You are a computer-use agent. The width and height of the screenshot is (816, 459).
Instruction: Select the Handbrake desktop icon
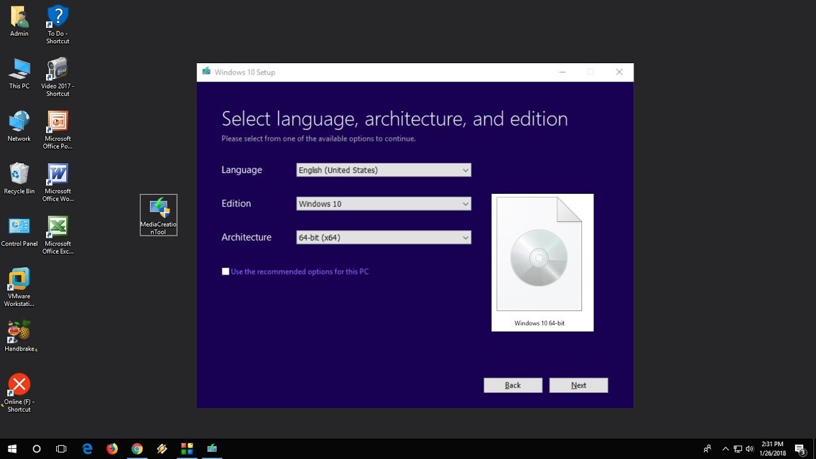point(20,336)
